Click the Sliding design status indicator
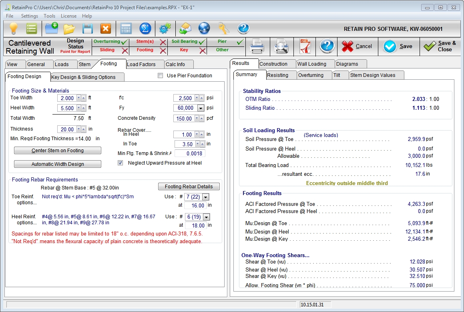This screenshot has height=312, width=464. [110, 50]
